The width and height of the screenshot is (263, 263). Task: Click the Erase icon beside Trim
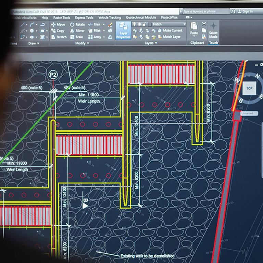click(110, 25)
